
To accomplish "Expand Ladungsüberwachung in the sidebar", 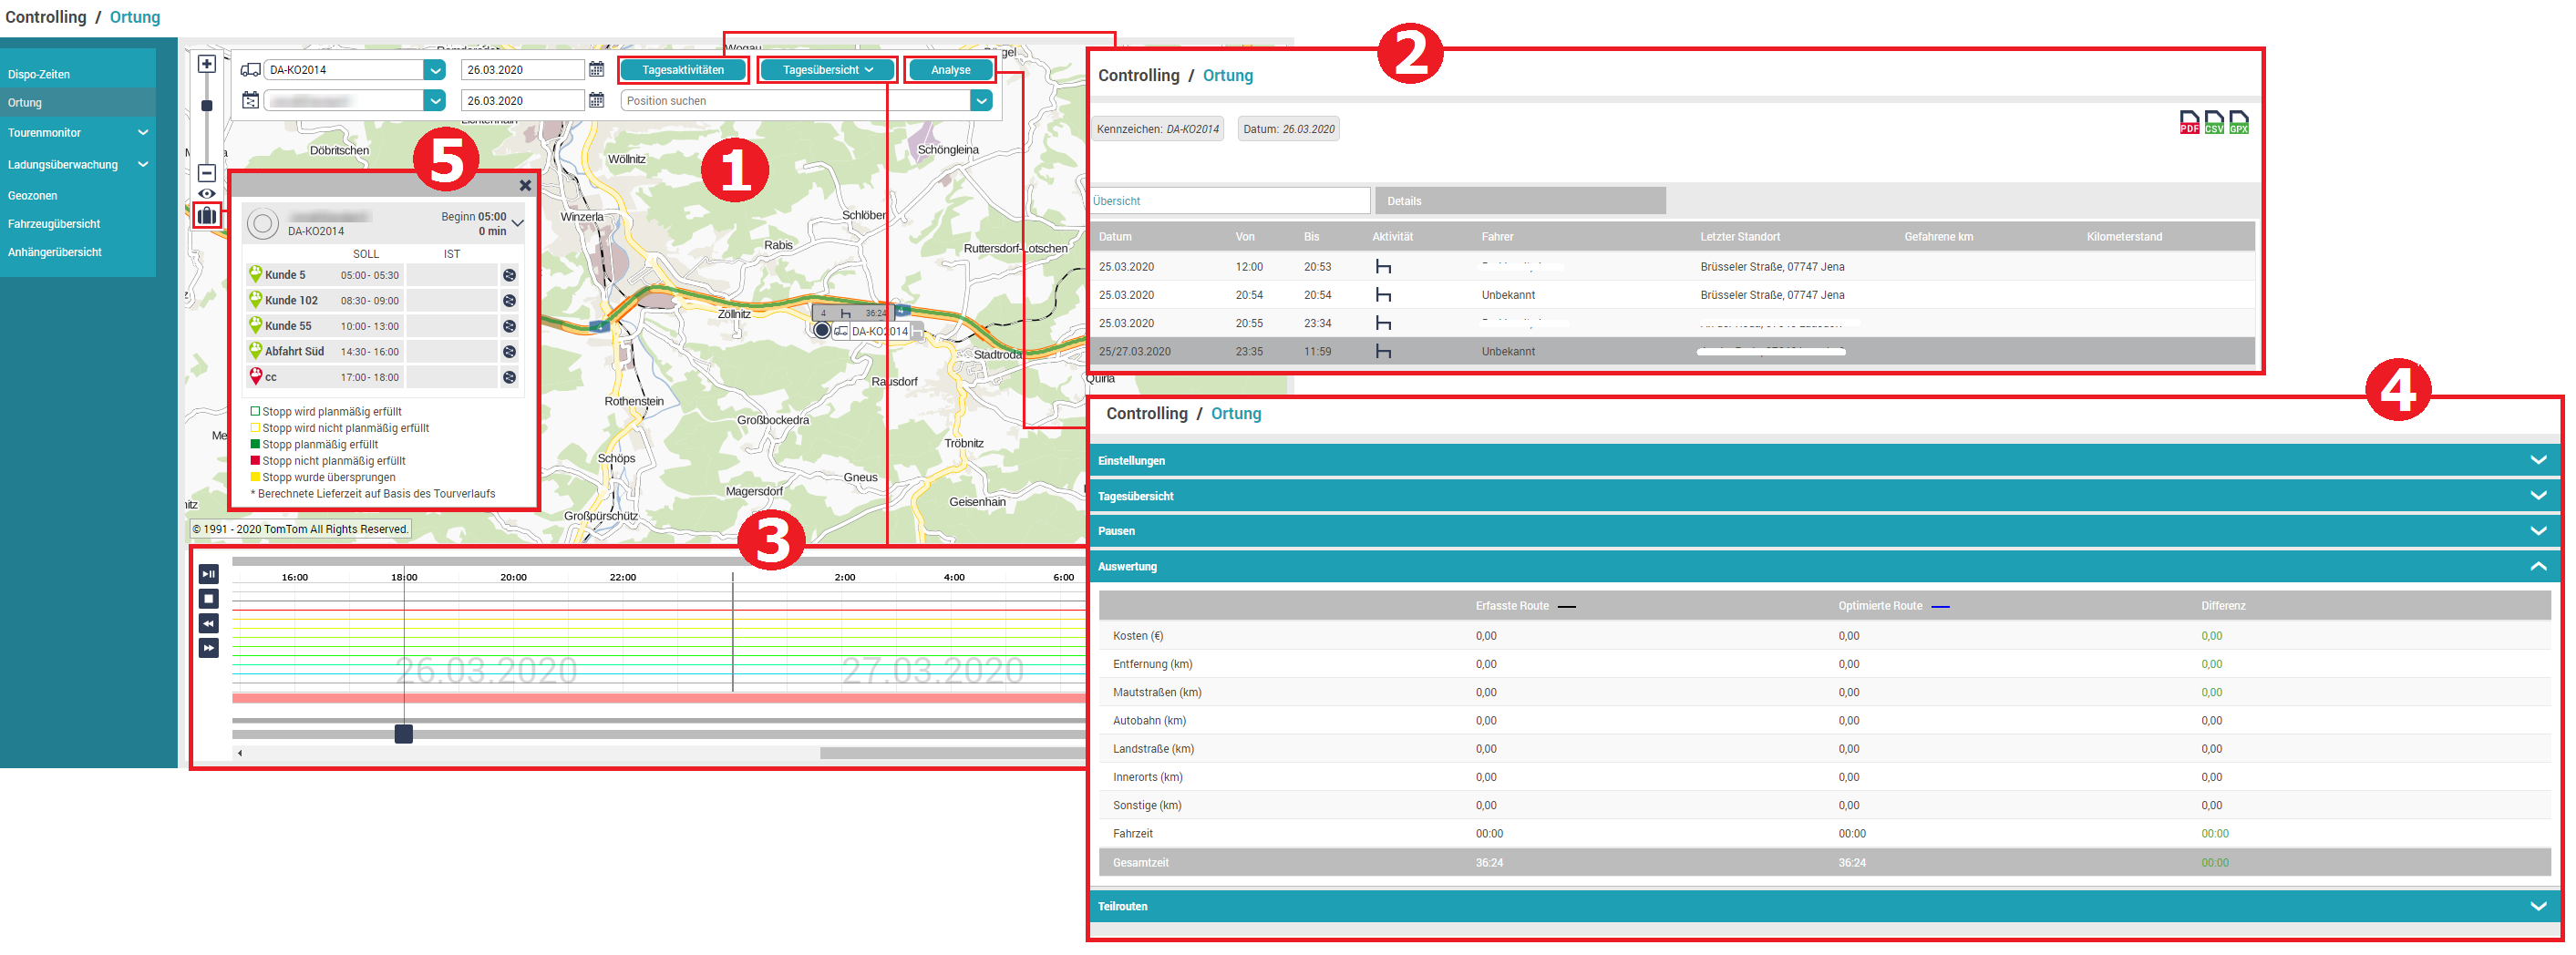I will 143,165.
